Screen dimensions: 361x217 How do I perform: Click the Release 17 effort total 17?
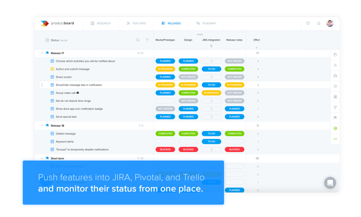(x=257, y=53)
